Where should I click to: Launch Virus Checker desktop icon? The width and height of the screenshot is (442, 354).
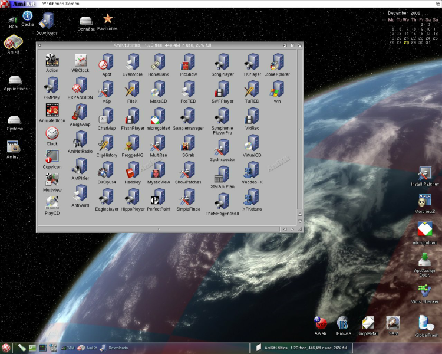click(x=424, y=291)
